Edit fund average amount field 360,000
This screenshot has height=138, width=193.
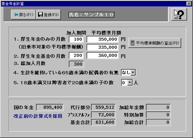[x=103, y=55]
